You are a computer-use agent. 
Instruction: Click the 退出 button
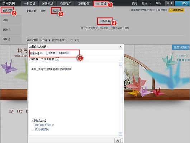click(170, 3)
